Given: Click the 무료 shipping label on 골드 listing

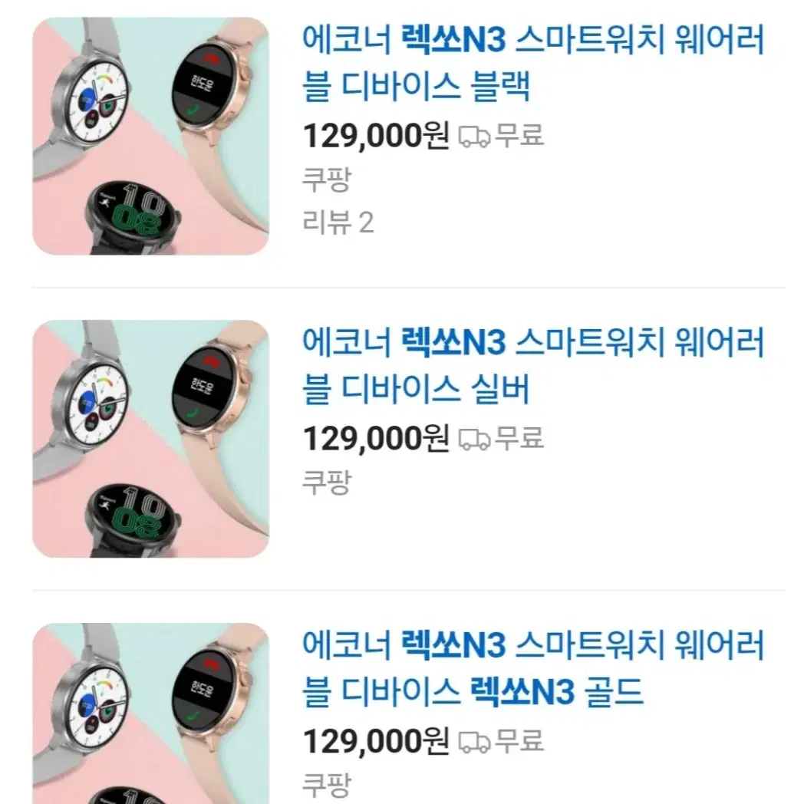Looking at the screenshot, I should (x=519, y=740).
